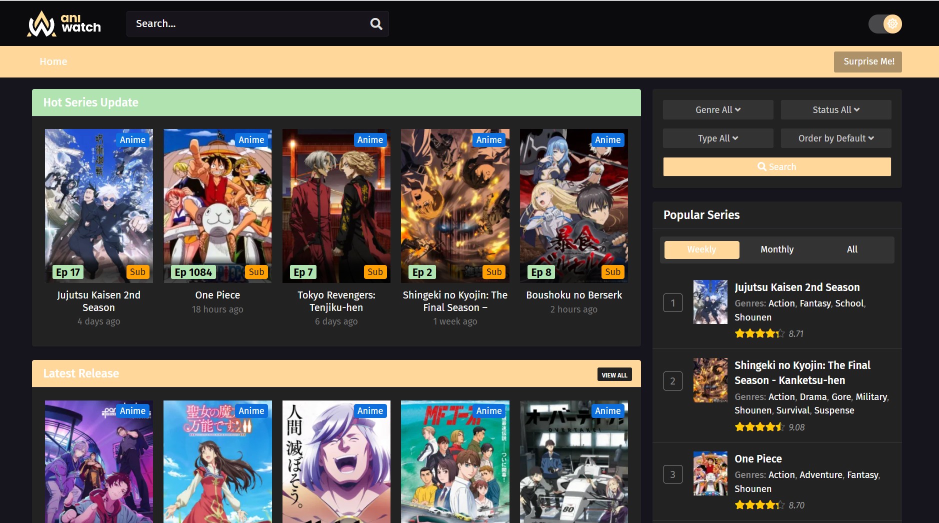Click the rank 2 Shingeki no Kyojin small thumbnail
Screen dimensions: 939x523
pos(710,380)
